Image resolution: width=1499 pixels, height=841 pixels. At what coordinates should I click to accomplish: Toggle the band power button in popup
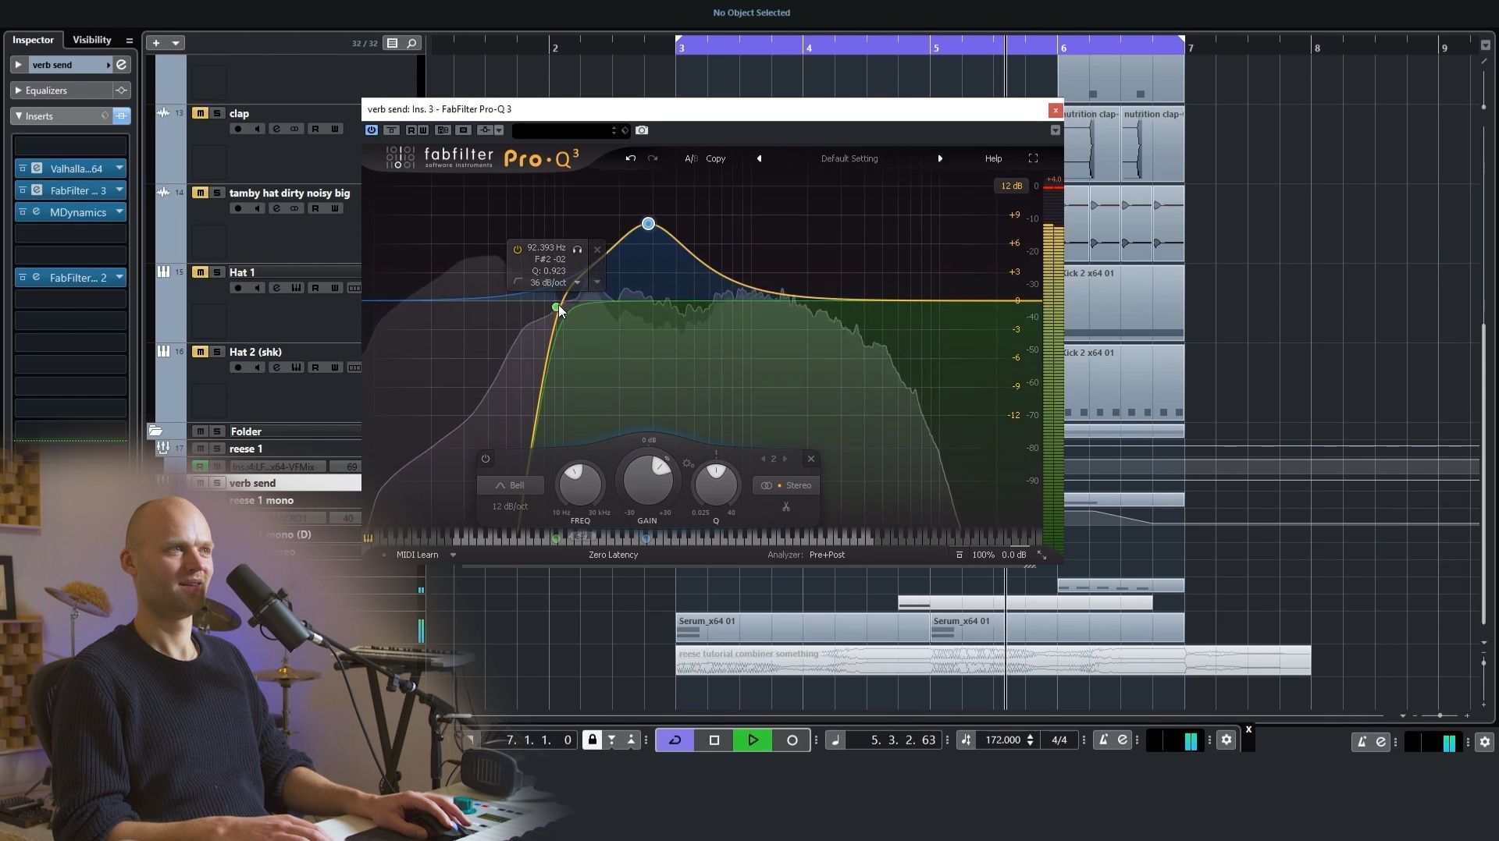click(x=517, y=249)
